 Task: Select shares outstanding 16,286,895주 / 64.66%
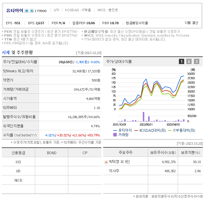point(84,117)
